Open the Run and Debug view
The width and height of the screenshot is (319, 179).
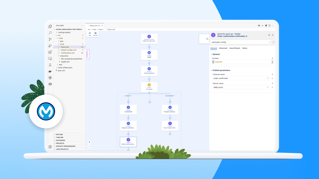(50, 46)
